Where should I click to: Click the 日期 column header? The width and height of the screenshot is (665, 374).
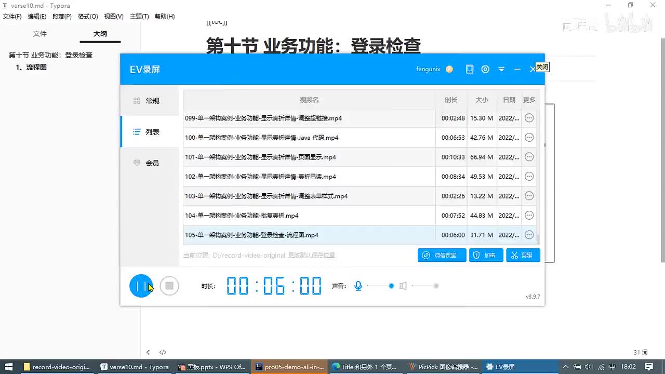[509, 100]
